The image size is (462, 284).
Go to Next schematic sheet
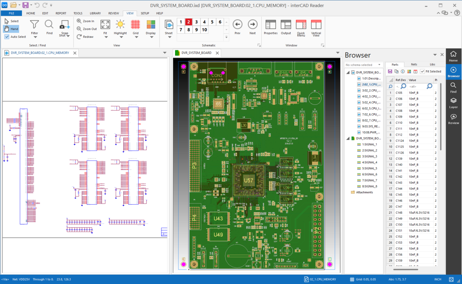click(x=252, y=25)
